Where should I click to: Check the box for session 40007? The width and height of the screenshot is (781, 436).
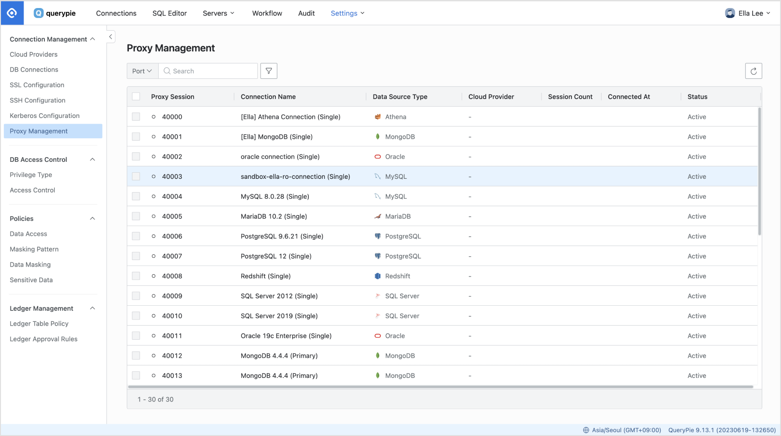[x=136, y=256]
